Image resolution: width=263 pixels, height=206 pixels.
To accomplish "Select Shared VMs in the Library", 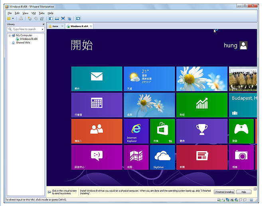I will coord(23,43).
